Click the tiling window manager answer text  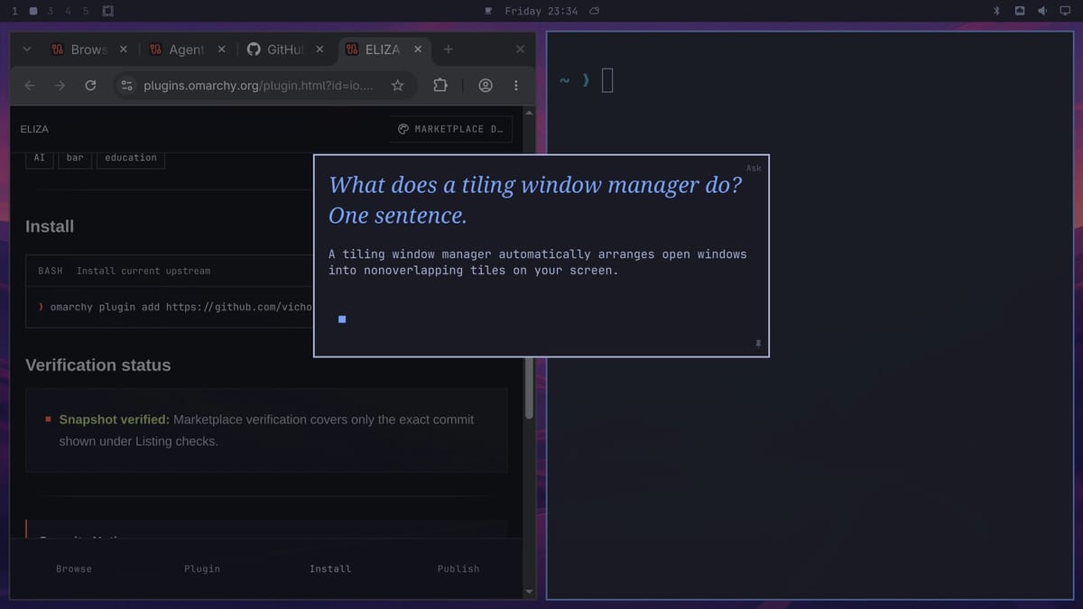coord(538,263)
